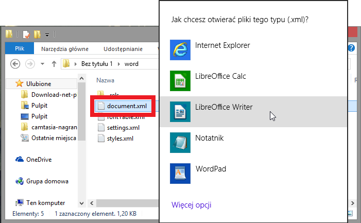Sort by the Nazwa column header

tap(105, 80)
